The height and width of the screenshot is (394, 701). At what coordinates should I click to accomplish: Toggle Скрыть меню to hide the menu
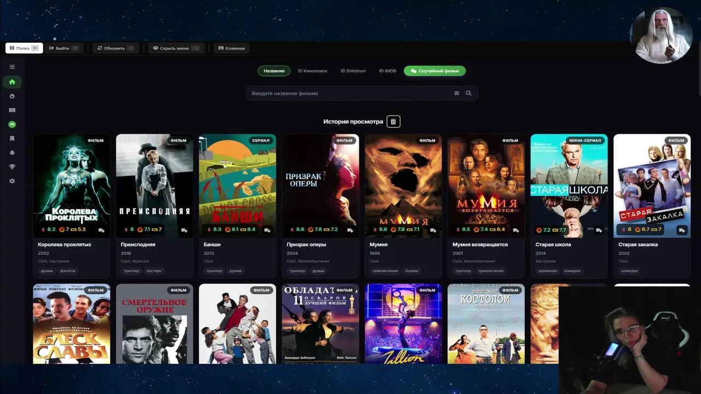click(176, 48)
